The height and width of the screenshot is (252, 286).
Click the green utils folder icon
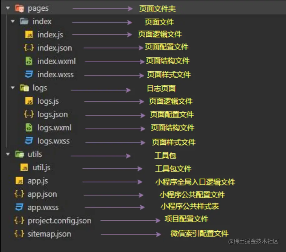pyautogui.click(x=19, y=154)
